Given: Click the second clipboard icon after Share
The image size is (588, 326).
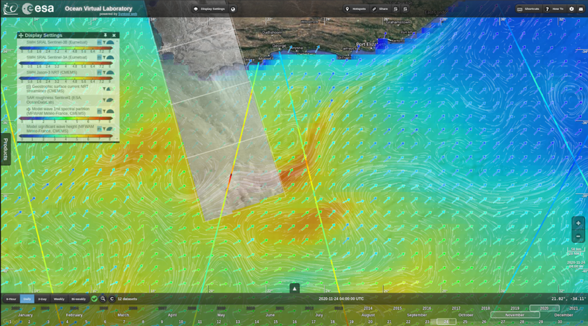Looking at the screenshot, I should click(x=405, y=9).
